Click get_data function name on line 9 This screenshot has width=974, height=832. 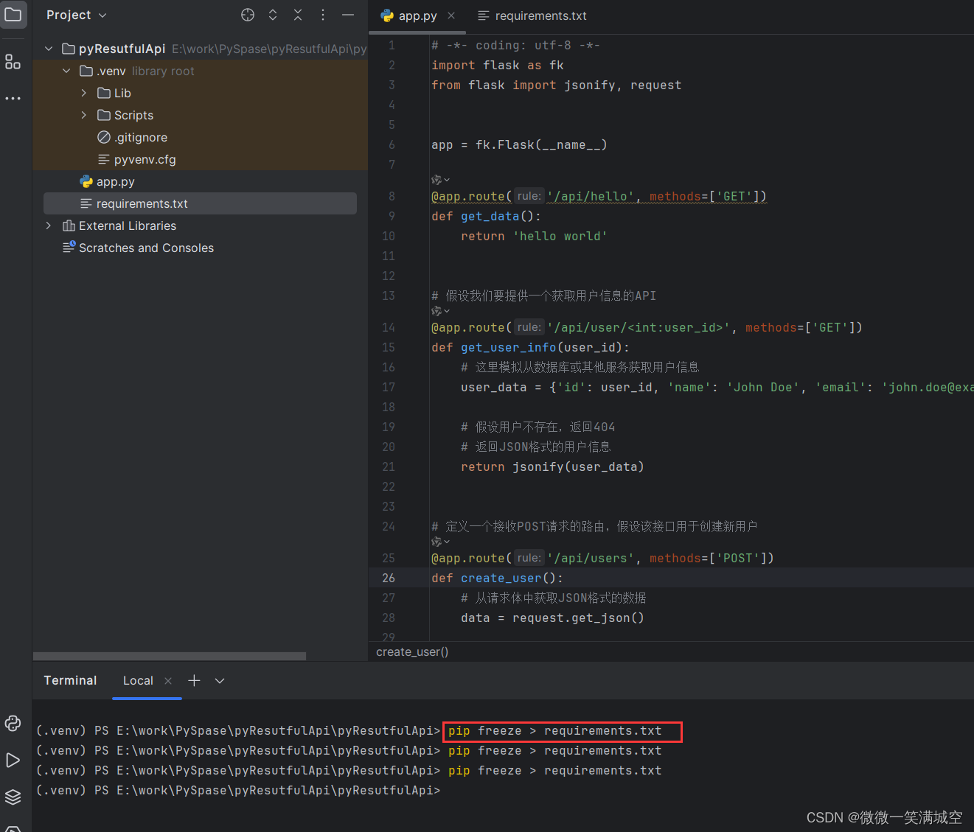pyautogui.click(x=490, y=216)
